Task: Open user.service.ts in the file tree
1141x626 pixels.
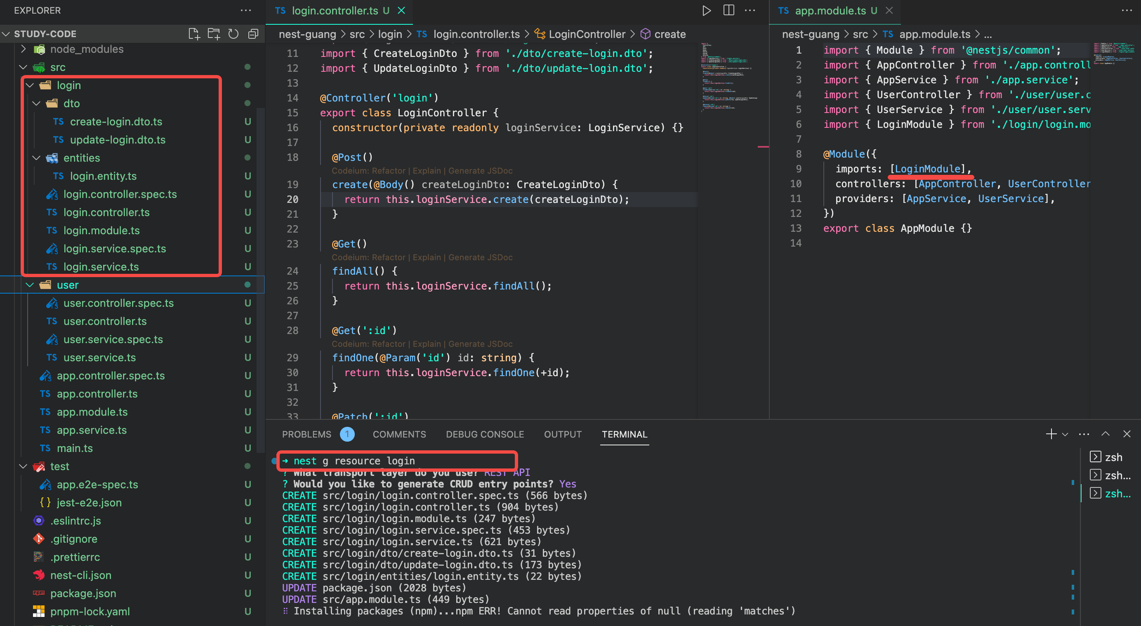Action: coord(100,358)
